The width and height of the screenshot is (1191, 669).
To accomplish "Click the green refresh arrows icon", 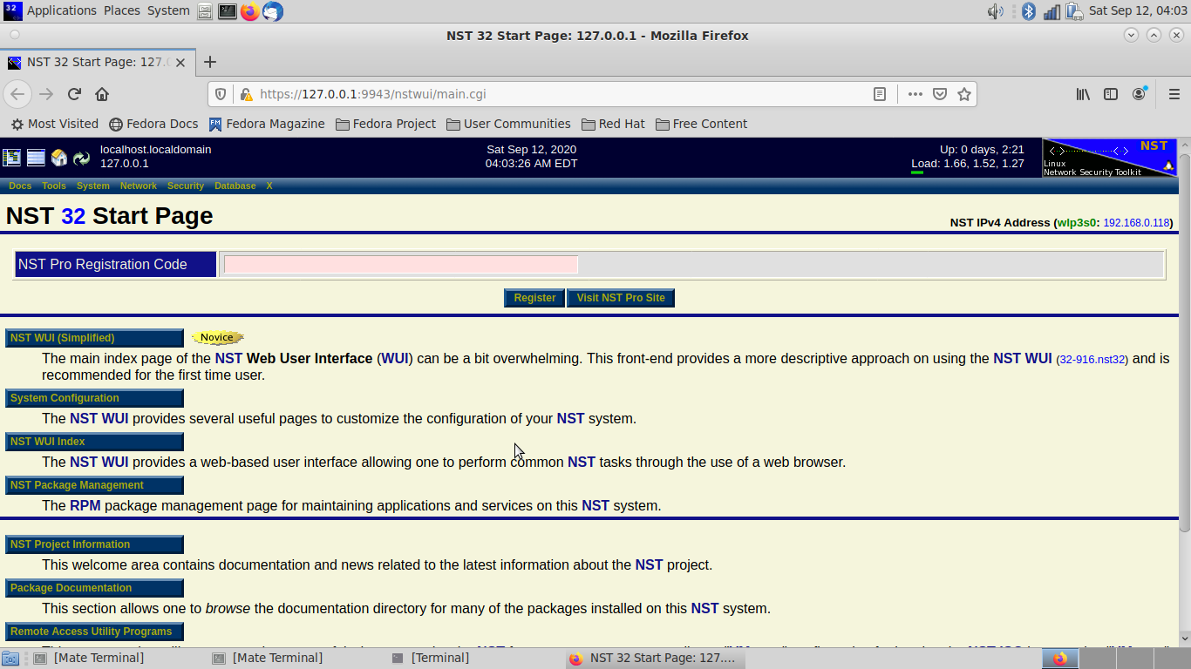I will click(81, 158).
